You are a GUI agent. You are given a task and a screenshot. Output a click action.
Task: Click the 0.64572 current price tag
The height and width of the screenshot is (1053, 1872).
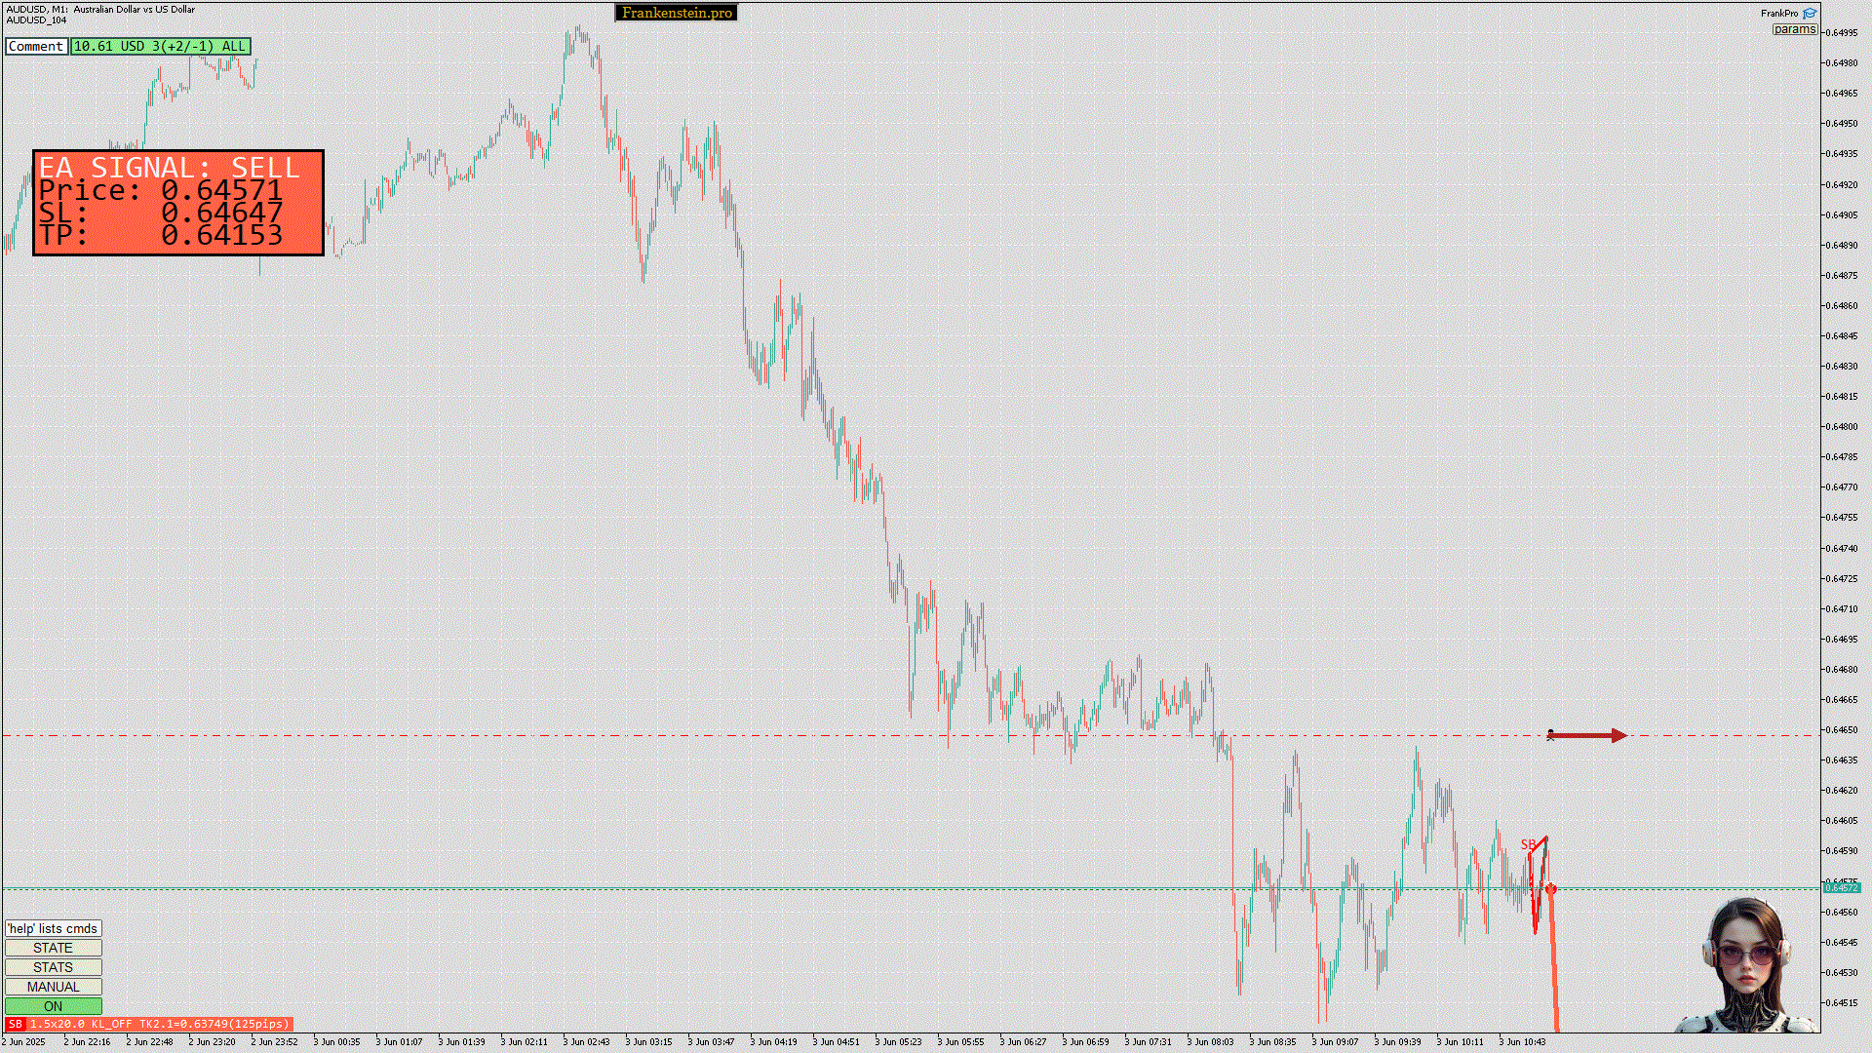pyautogui.click(x=1841, y=887)
